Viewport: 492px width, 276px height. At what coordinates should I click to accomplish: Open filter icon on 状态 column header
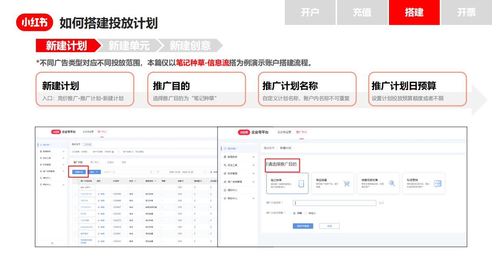(135, 181)
